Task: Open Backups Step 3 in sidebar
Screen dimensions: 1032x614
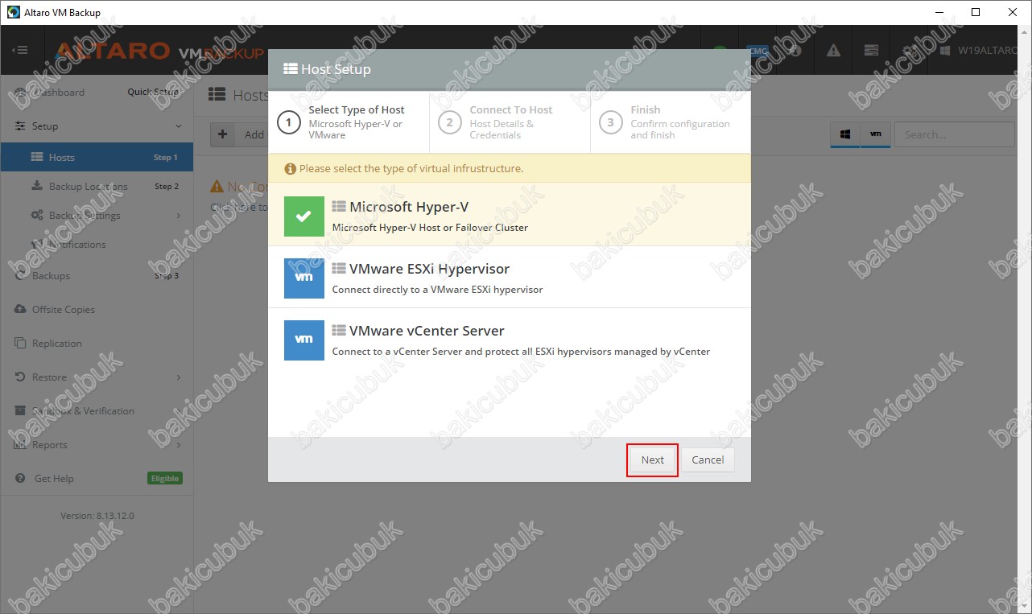Action: click(97, 275)
